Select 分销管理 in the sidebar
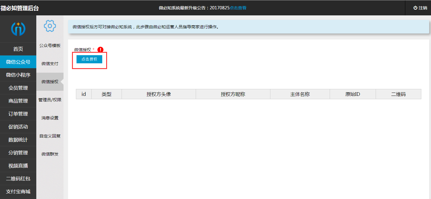The width and height of the screenshot is (431, 199). click(x=18, y=153)
